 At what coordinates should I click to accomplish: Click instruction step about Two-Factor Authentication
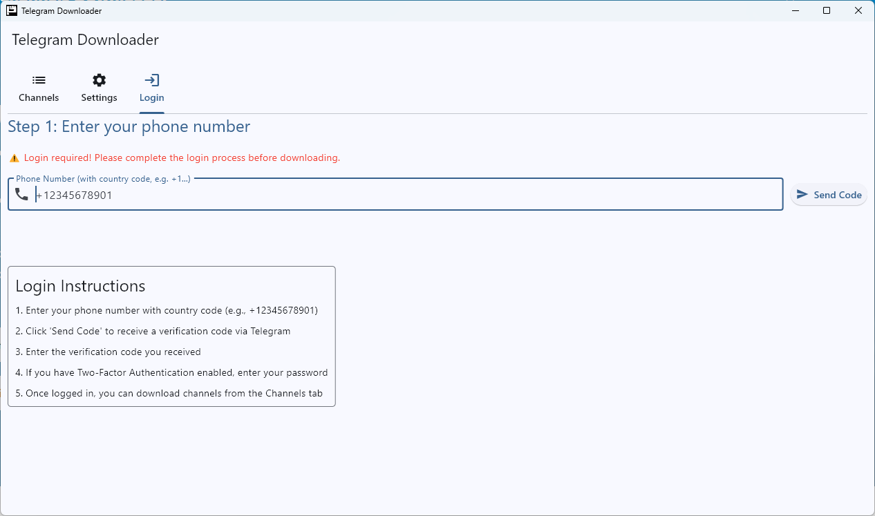(173, 372)
